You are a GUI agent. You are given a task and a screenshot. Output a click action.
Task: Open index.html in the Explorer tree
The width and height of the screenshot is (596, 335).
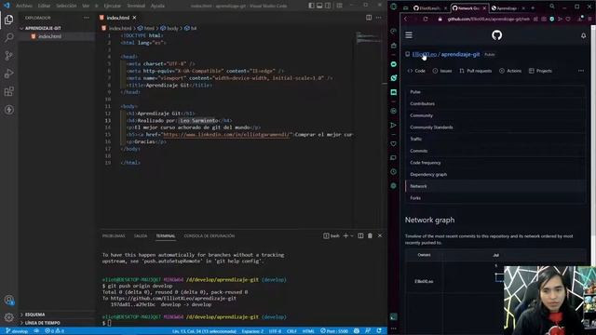[x=49, y=36]
